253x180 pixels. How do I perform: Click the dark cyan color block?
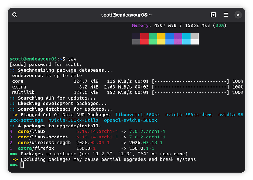pos(187,36)
